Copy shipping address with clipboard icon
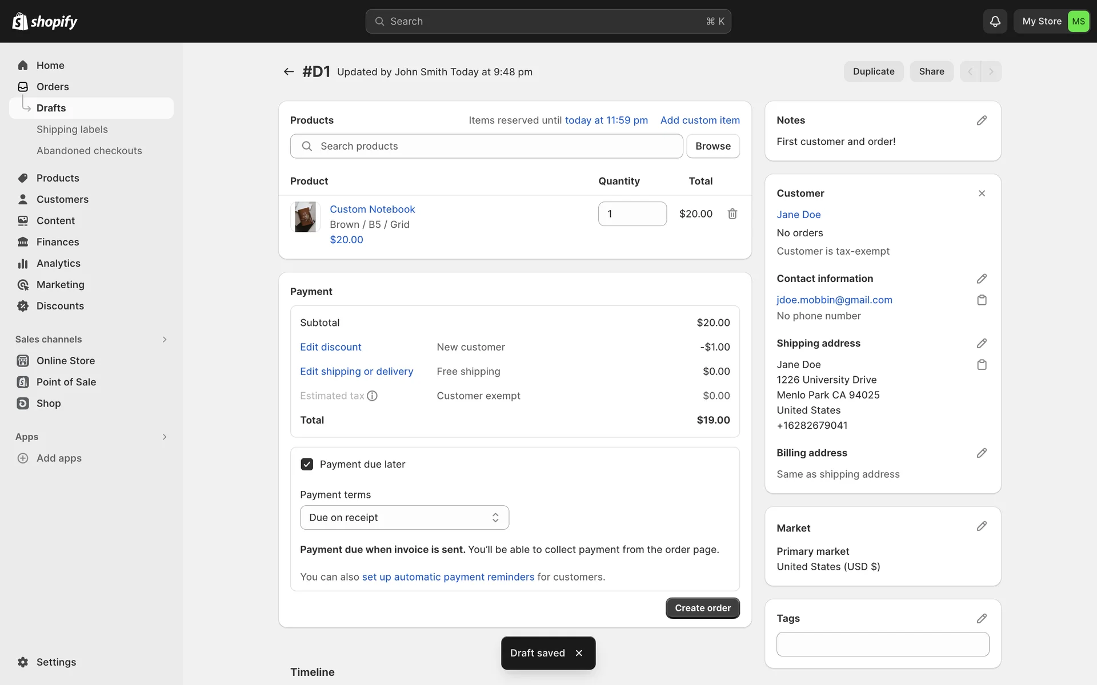The image size is (1097, 685). pos(981,364)
